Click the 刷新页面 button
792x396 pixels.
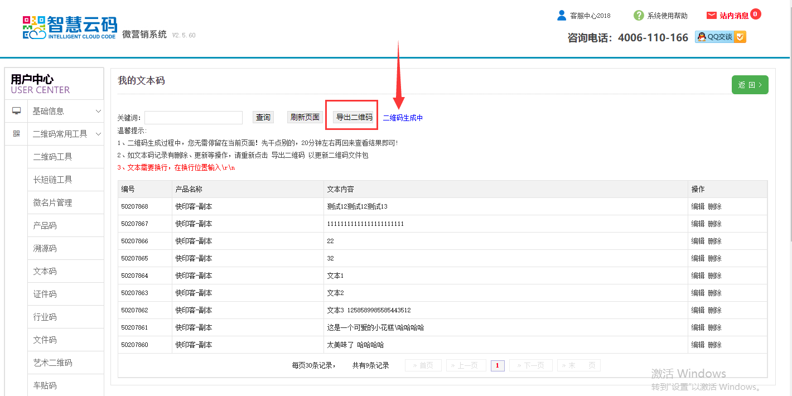coord(305,117)
